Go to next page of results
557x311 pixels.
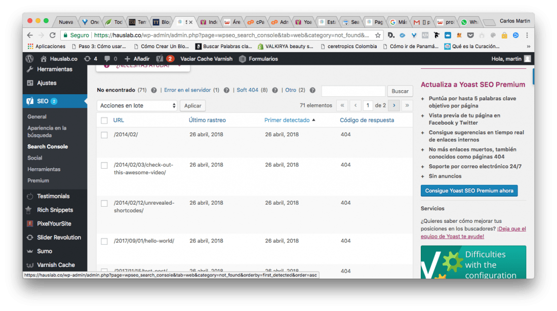point(394,105)
